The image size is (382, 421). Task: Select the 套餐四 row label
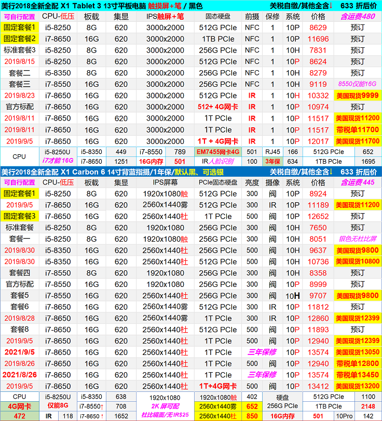point(20,273)
